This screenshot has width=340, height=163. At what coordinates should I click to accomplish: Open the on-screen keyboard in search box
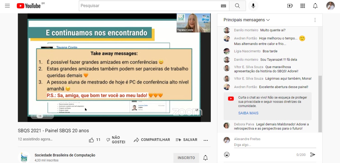tap(223, 6)
